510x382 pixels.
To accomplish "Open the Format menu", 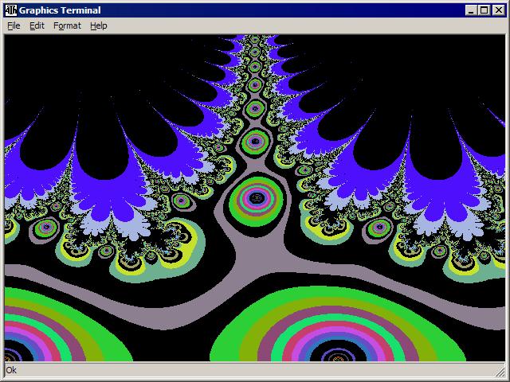I will coord(67,25).
